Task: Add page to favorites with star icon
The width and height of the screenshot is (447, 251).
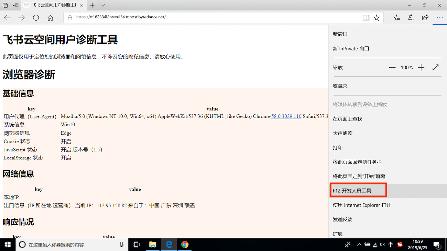Action: 377,18
